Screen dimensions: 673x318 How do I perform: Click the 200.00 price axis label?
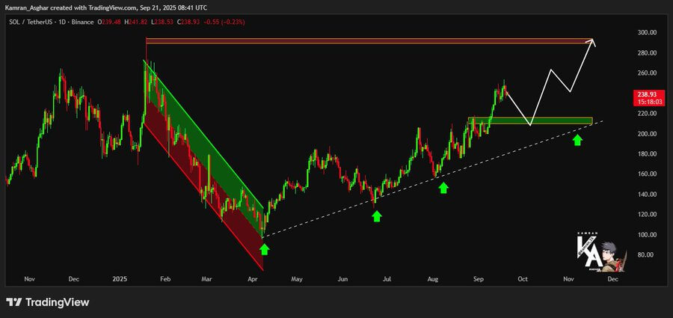tap(646, 134)
